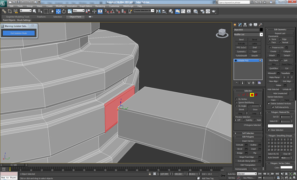Click the Detach button
This screenshot has width=297, height=180.
(x=287, y=56)
